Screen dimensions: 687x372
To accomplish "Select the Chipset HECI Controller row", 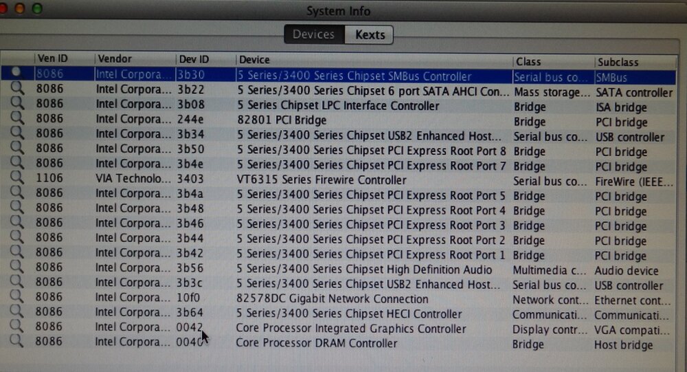I will [350, 314].
